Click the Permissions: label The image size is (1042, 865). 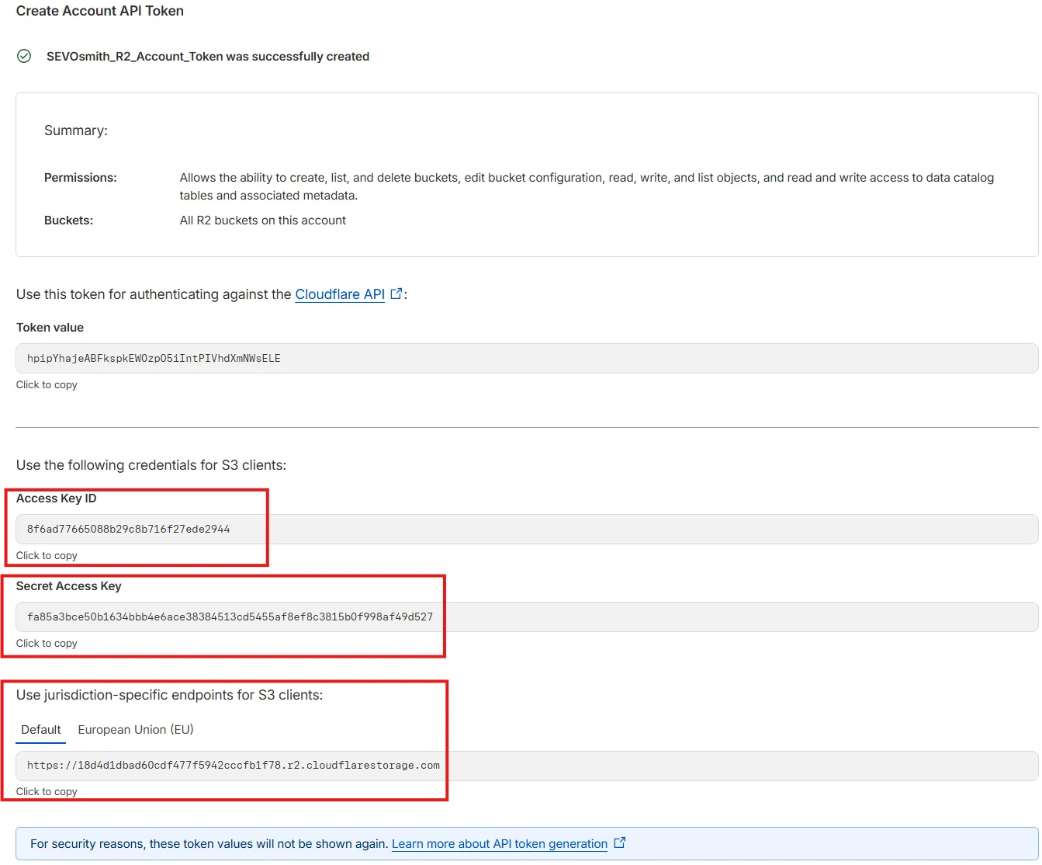point(81,178)
